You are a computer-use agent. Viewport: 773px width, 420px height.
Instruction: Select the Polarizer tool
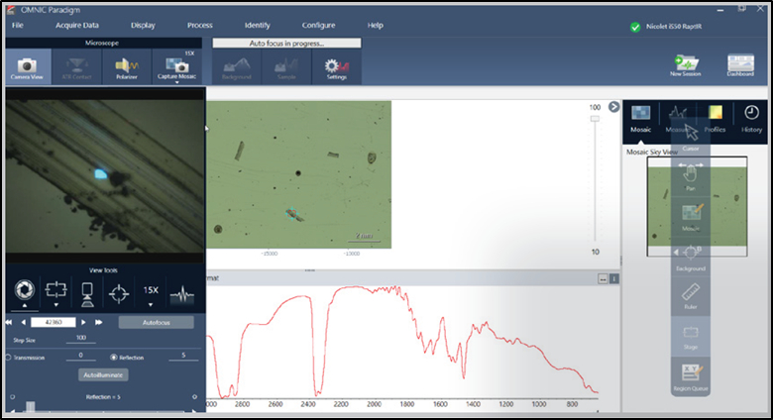(127, 67)
